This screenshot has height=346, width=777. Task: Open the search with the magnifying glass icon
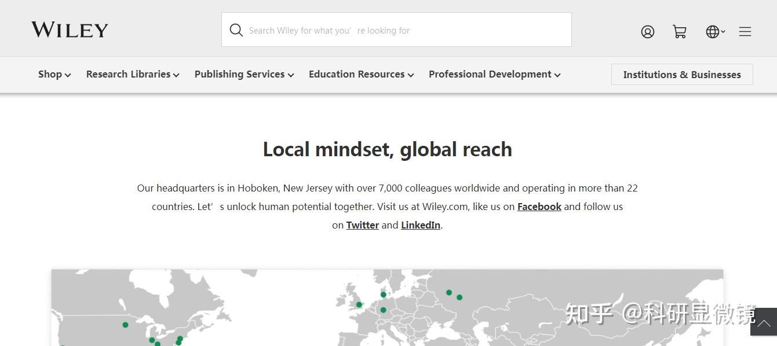pyautogui.click(x=236, y=30)
